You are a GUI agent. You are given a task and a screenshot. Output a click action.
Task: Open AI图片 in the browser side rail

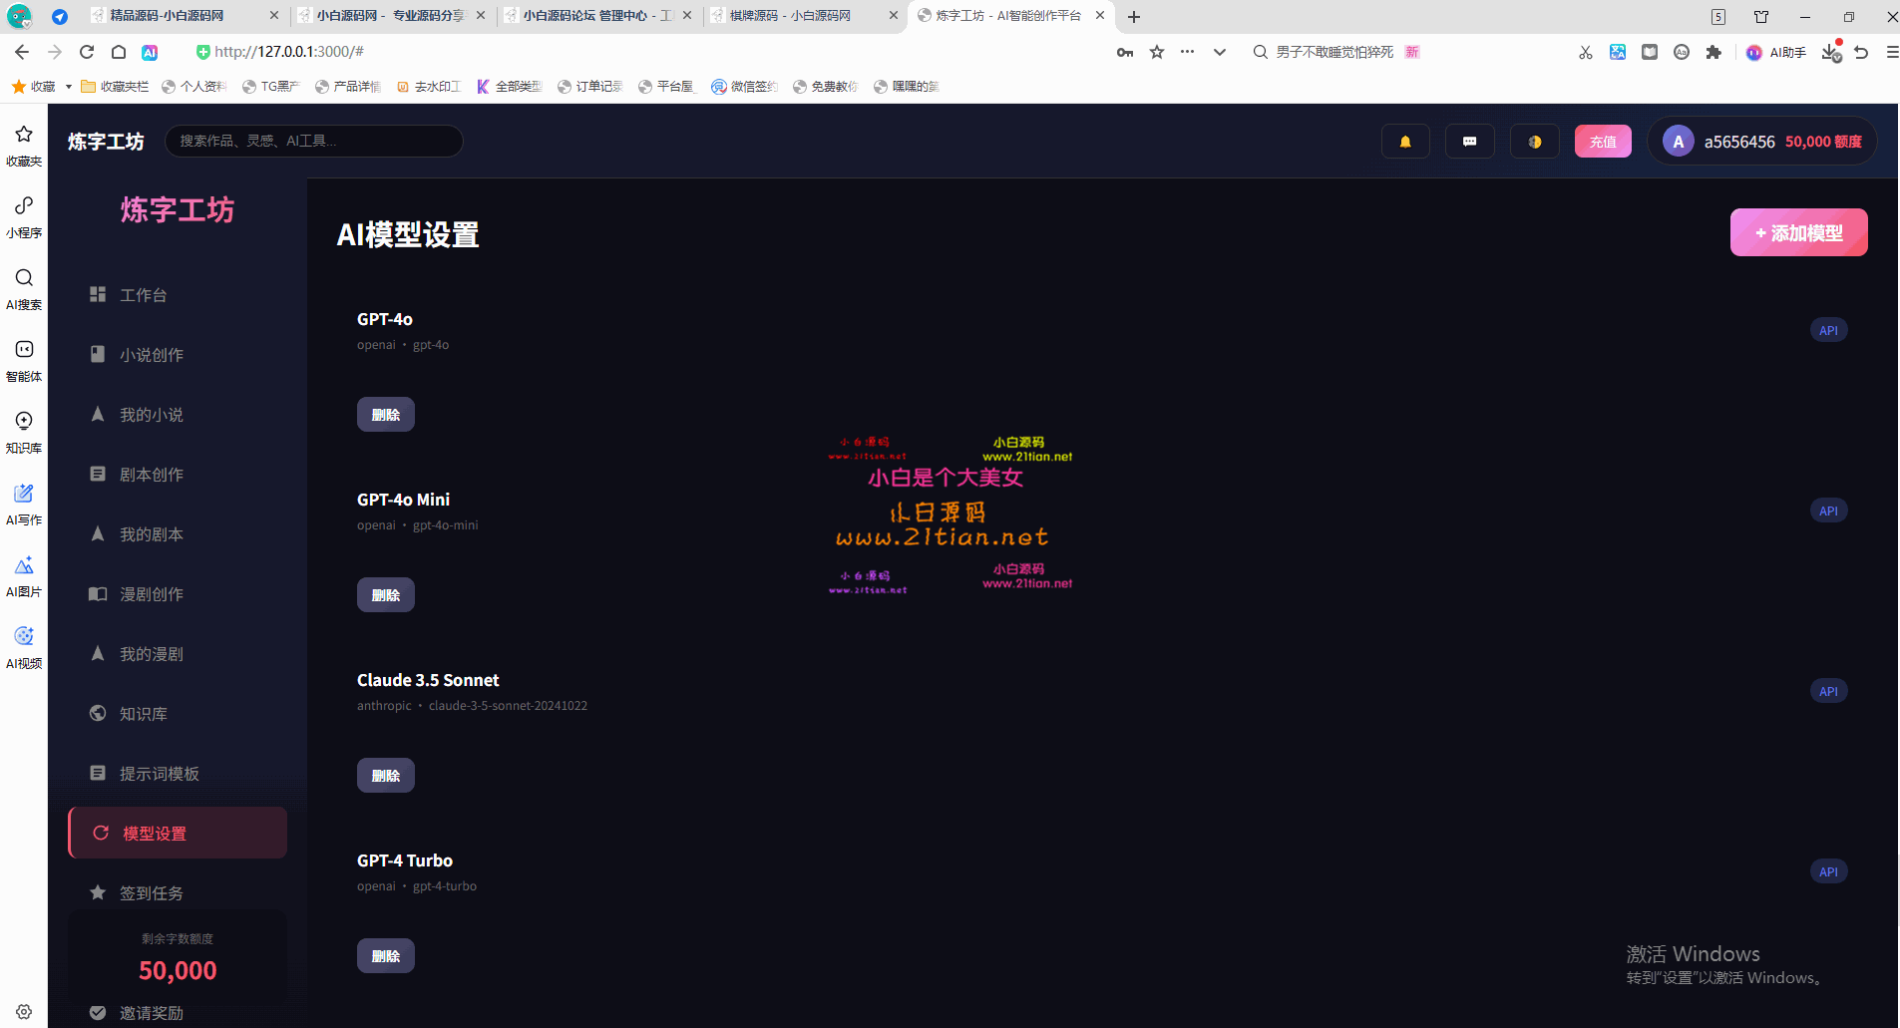point(24,575)
